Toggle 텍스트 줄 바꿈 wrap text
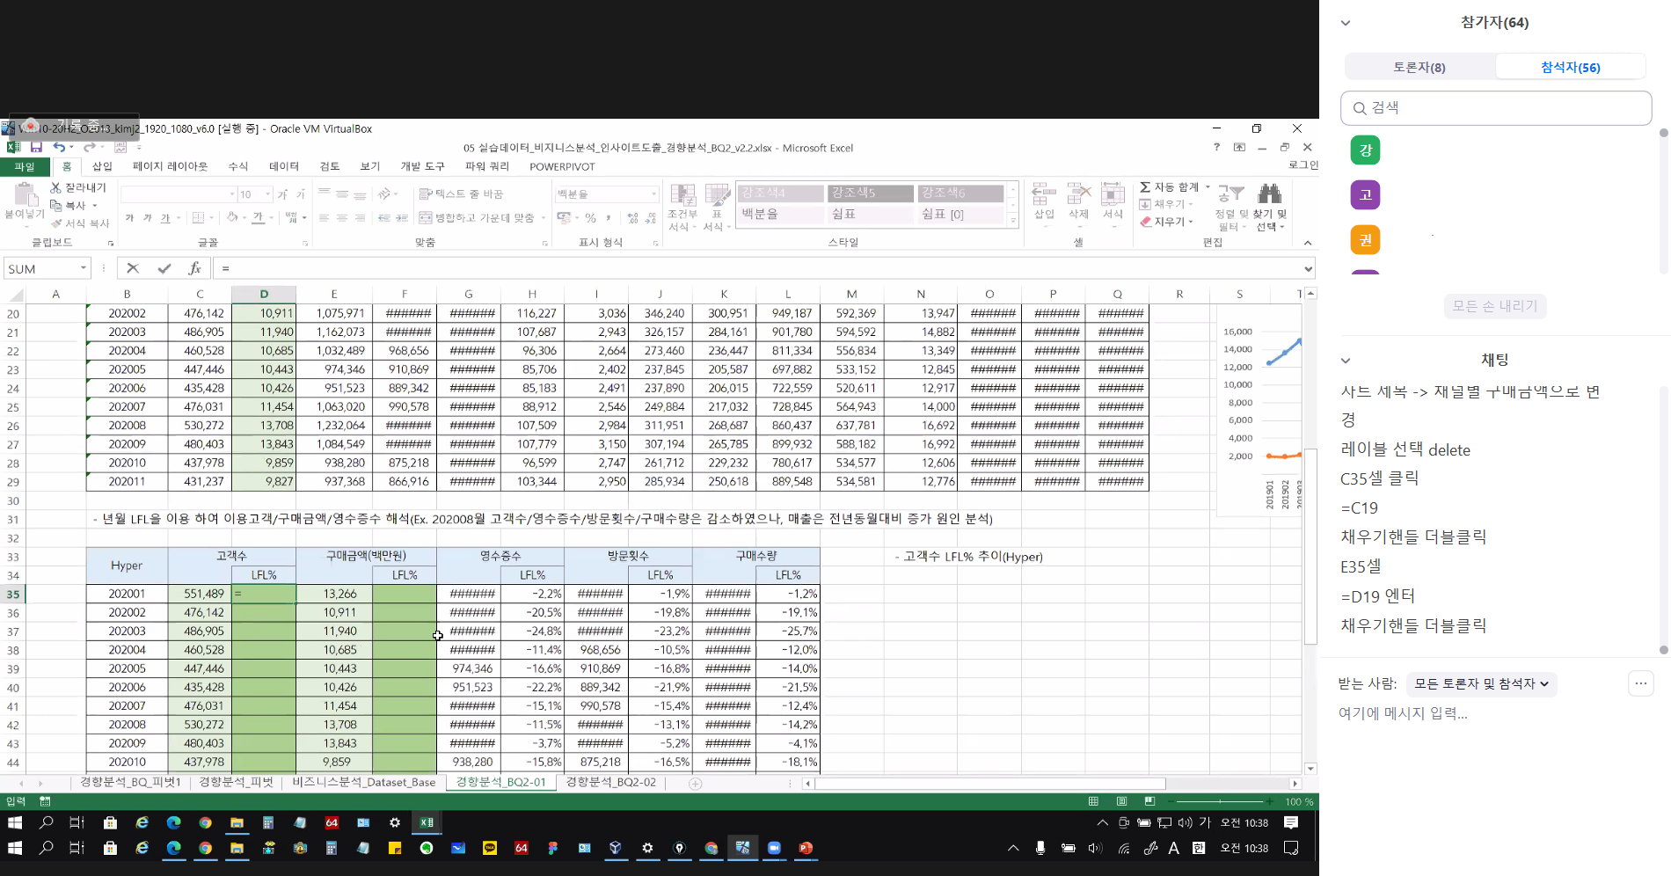 (461, 193)
